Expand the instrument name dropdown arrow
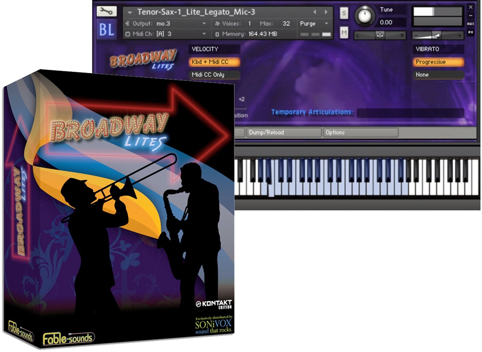Viewport: 482px width, 352px height. pos(130,12)
